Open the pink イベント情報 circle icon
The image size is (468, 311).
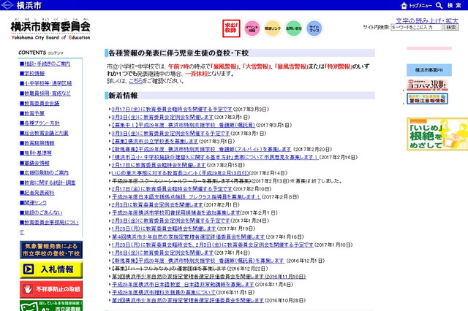click(x=252, y=28)
